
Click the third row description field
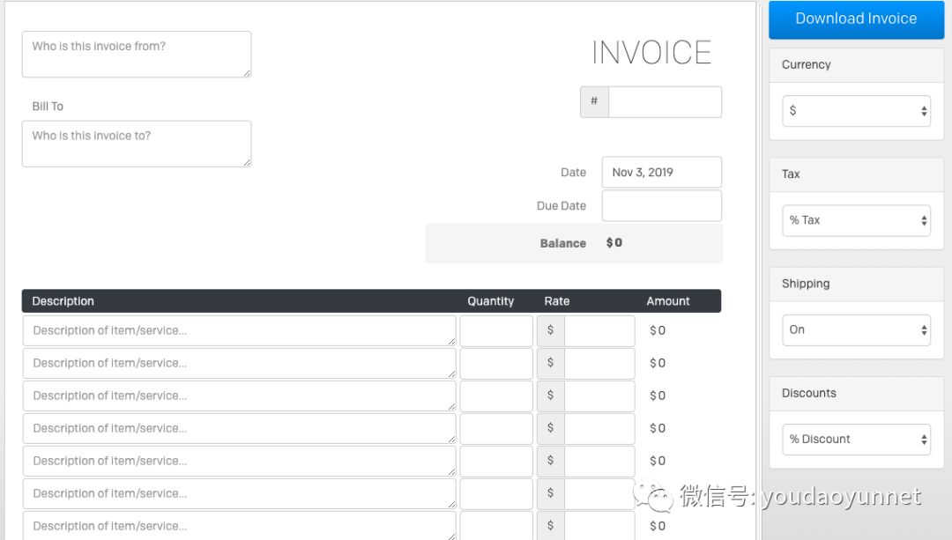pos(238,396)
